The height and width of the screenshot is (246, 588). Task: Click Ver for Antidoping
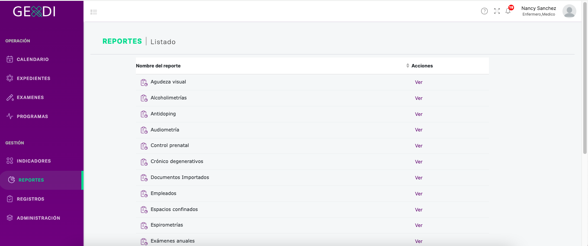click(418, 114)
